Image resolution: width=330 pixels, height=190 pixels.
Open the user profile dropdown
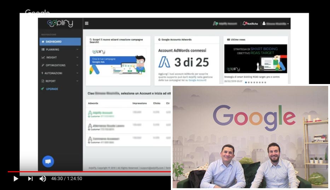[276, 24]
